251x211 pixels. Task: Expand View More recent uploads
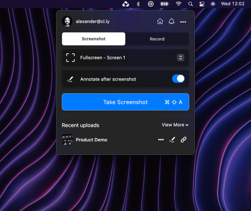pyautogui.click(x=175, y=125)
